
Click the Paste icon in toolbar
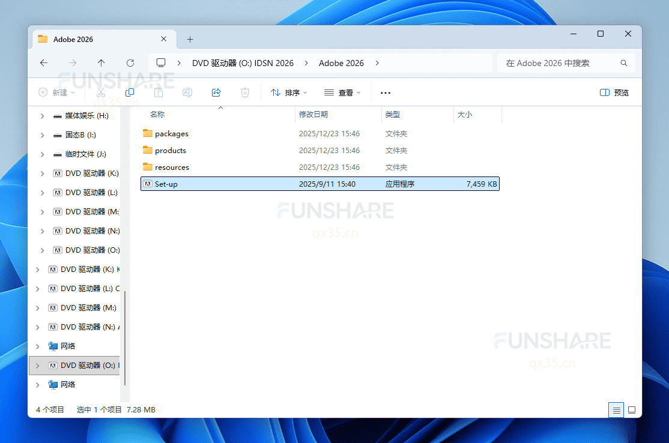158,92
